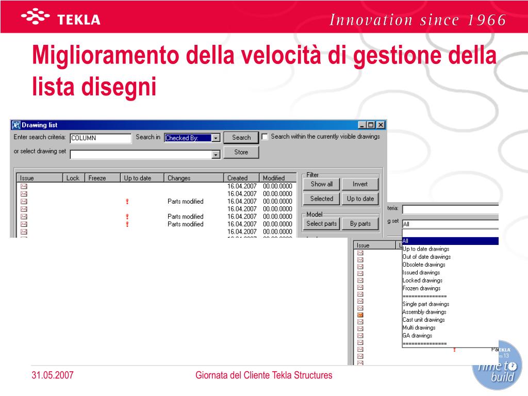This screenshot has height=396, width=528.
Task: Choose 'Up to date drawings' from the list
Action: click(425, 249)
